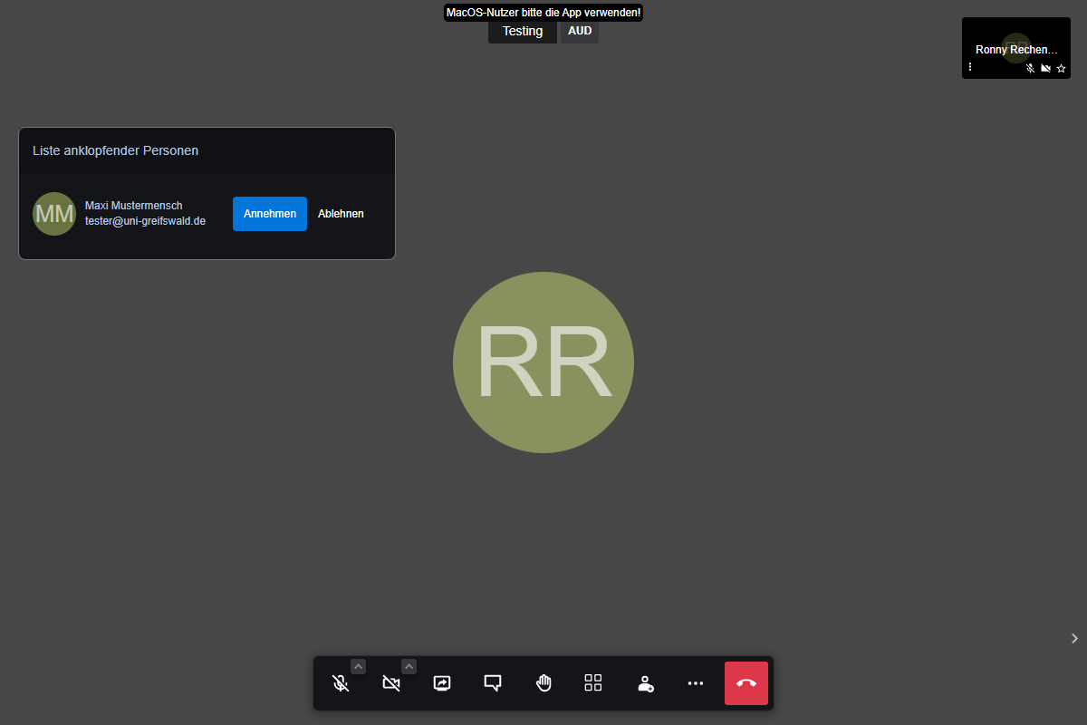Toggle tile view layout

point(593,683)
